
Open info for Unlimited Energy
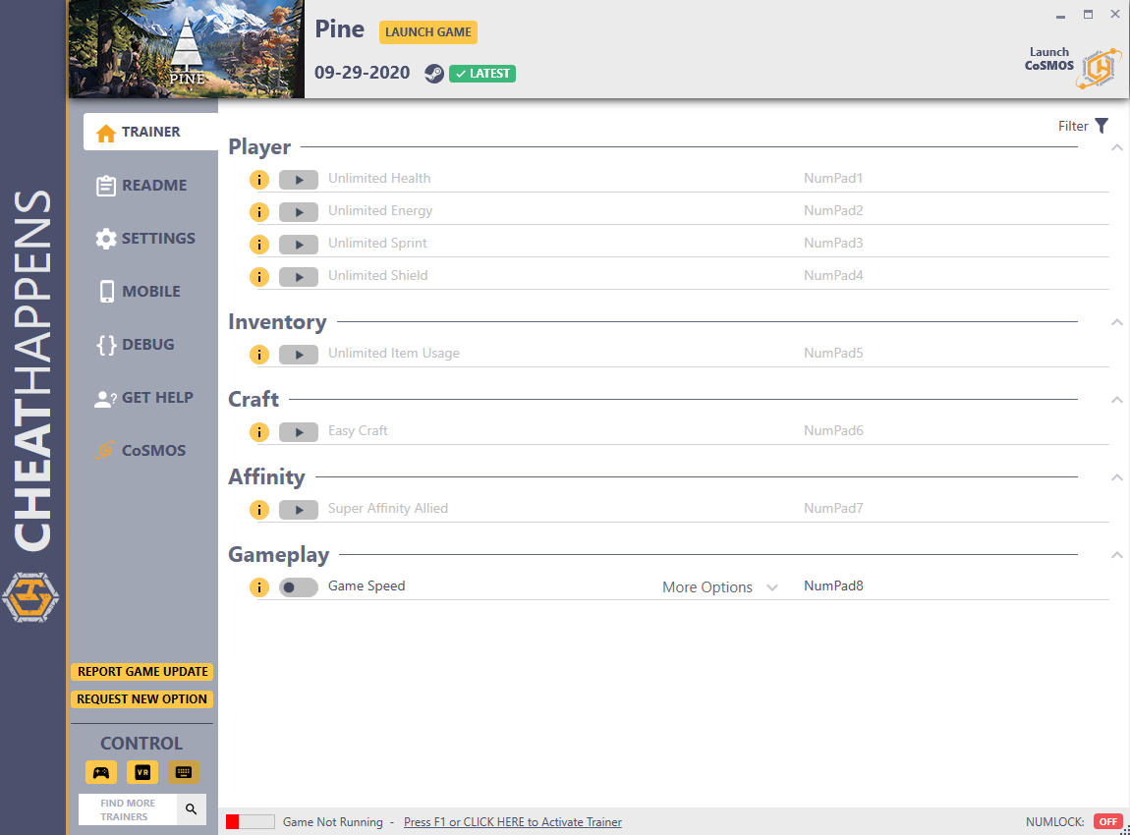pos(259,212)
